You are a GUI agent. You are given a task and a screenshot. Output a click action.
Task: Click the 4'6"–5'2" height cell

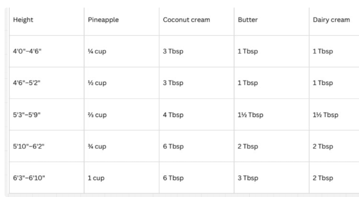[x=47, y=83]
